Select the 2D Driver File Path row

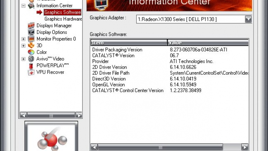pyautogui.click(x=169, y=73)
